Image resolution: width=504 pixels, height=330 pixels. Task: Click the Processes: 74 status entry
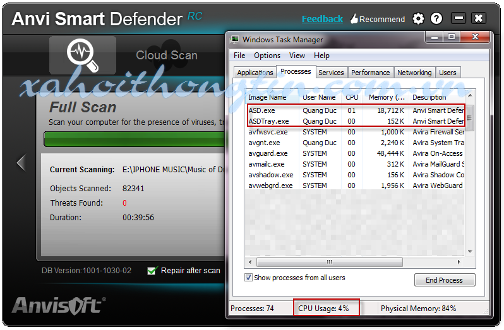click(253, 309)
